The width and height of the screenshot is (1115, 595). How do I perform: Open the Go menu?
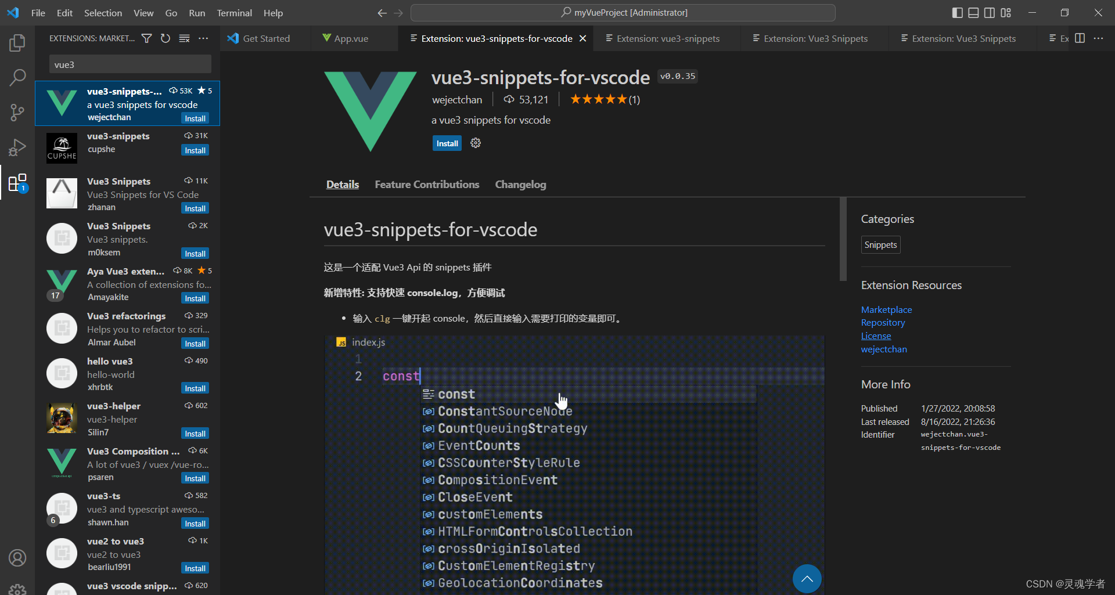pyautogui.click(x=171, y=13)
